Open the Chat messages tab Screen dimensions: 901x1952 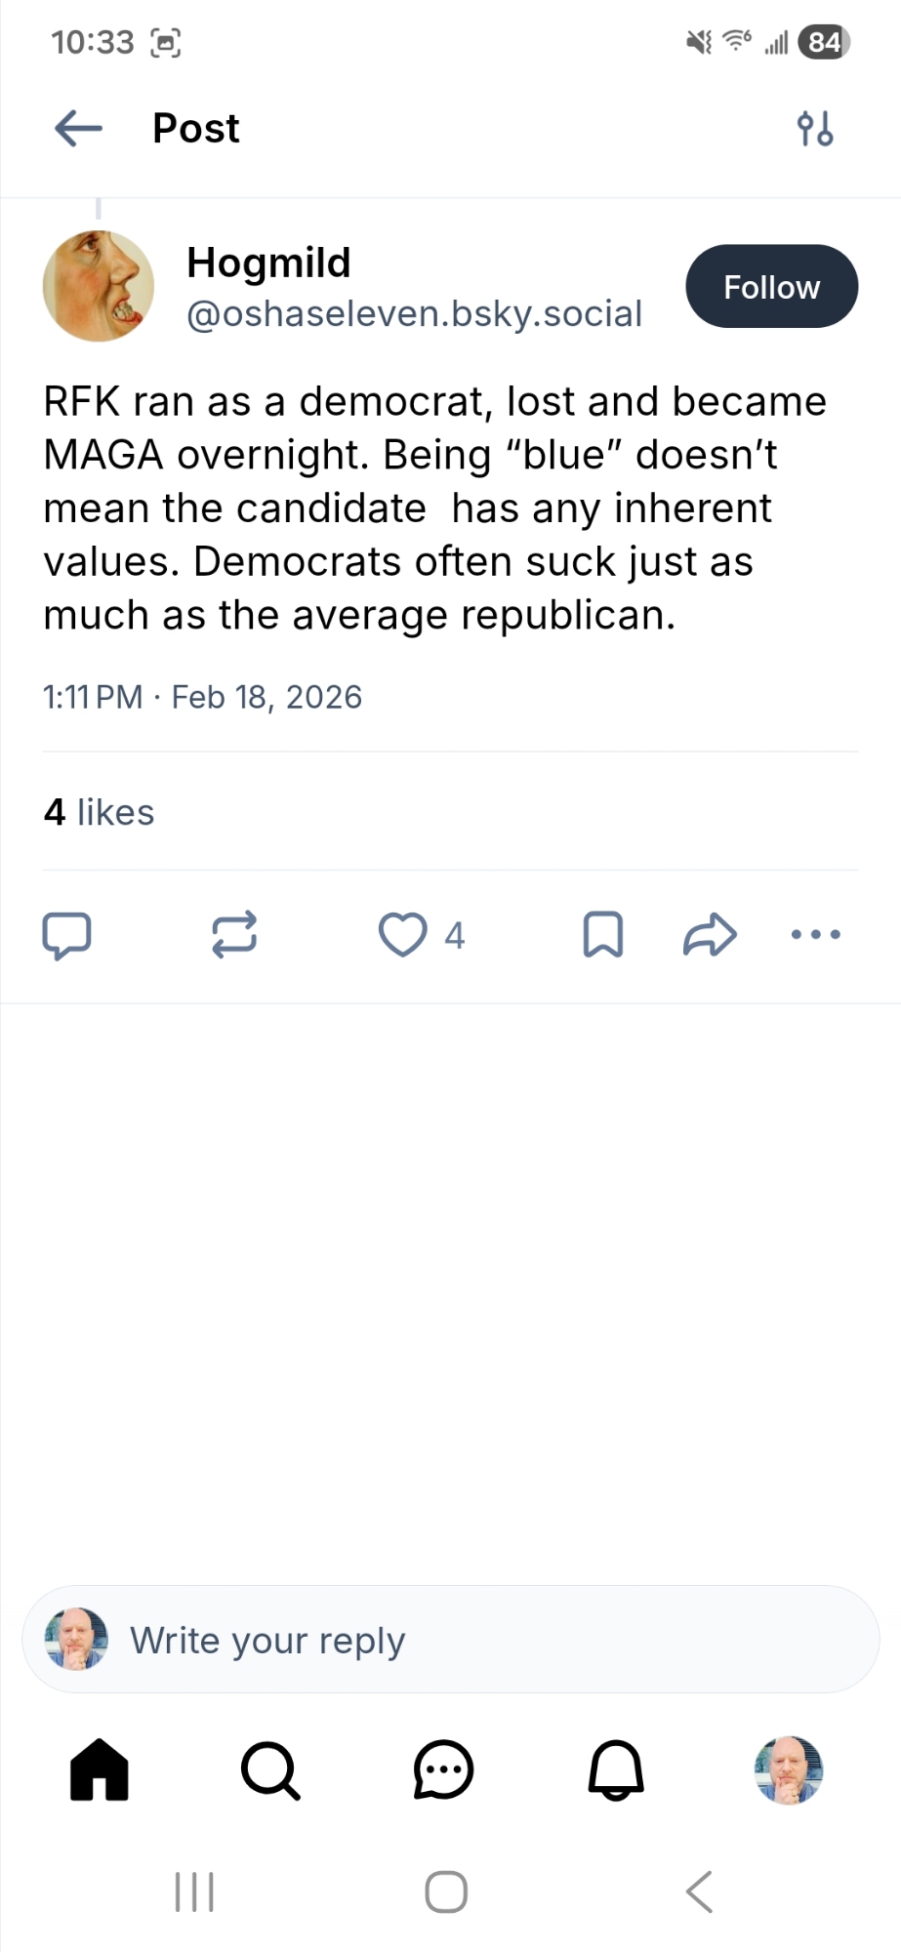(x=443, y=1769)
